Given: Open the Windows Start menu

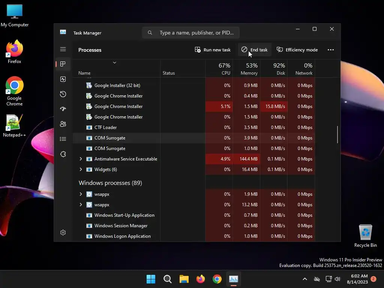Looking at the screenshot, I should tap(151, 279).
